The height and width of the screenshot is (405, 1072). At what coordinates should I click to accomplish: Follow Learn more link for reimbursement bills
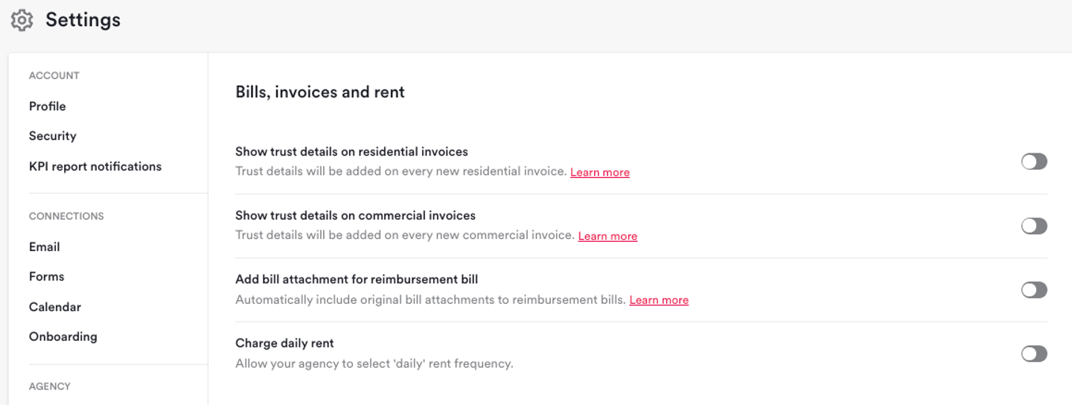(659, 300)
